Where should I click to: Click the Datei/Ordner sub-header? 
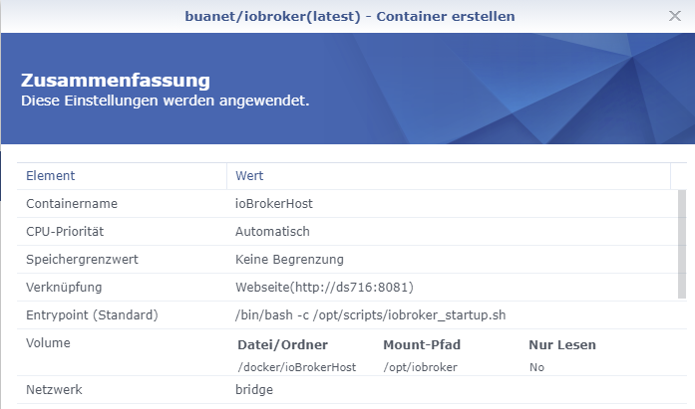click(283, 345)
